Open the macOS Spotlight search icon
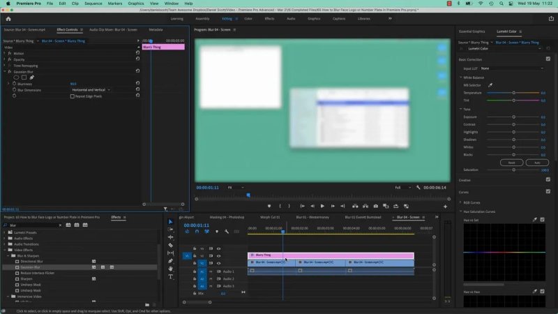The width and height of the screenshot is (558, 314). 502,3
